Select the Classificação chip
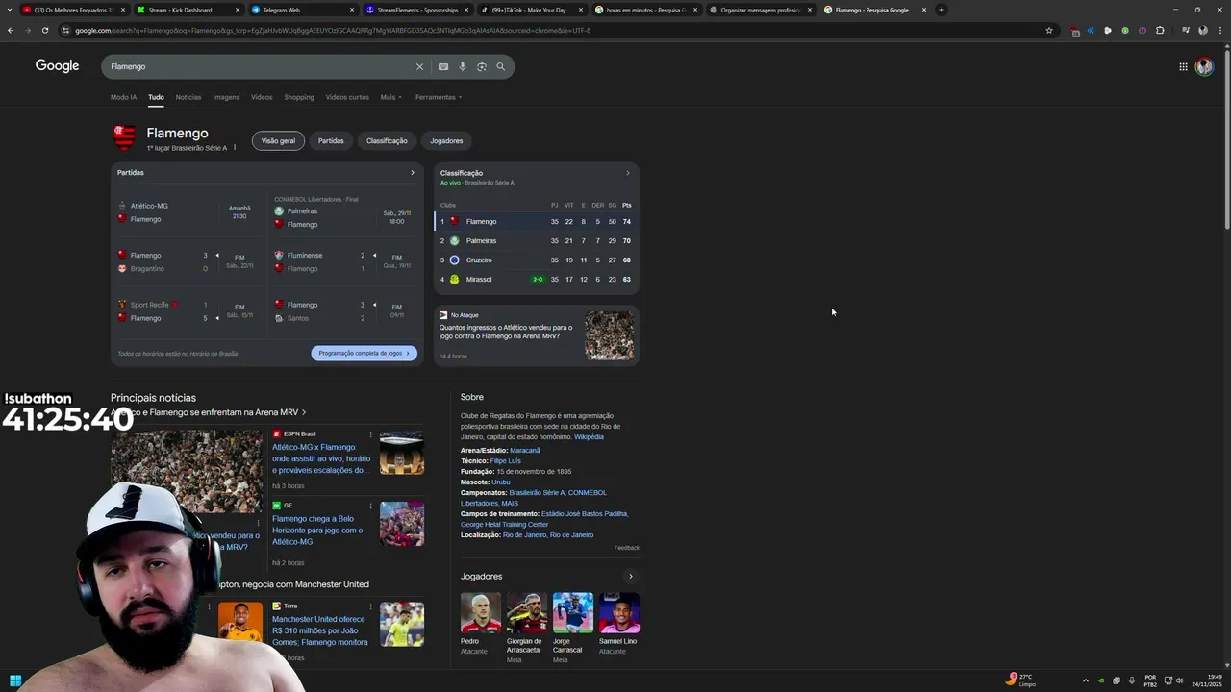The width and height of the screenshot is (1231, 692). (387, 141)
